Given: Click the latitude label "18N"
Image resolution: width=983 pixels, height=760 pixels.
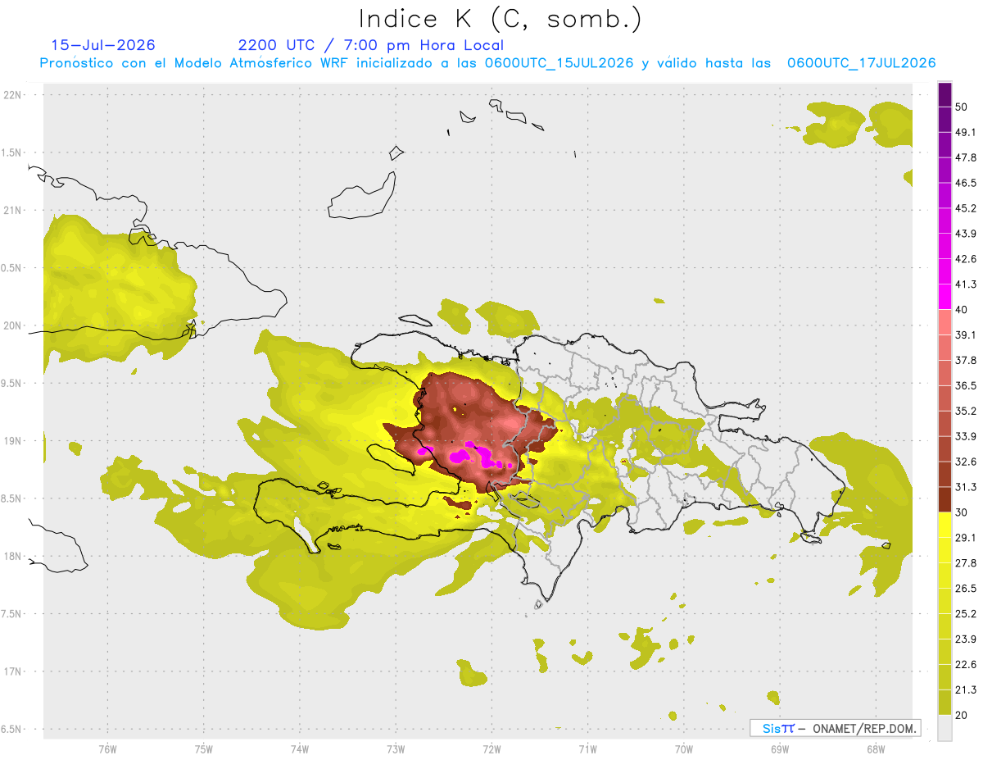Looking at the screenshot, I should pos(12,556).
